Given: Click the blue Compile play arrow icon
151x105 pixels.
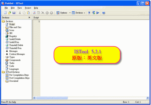Looking at the screenshot, I should click(98, 13).
